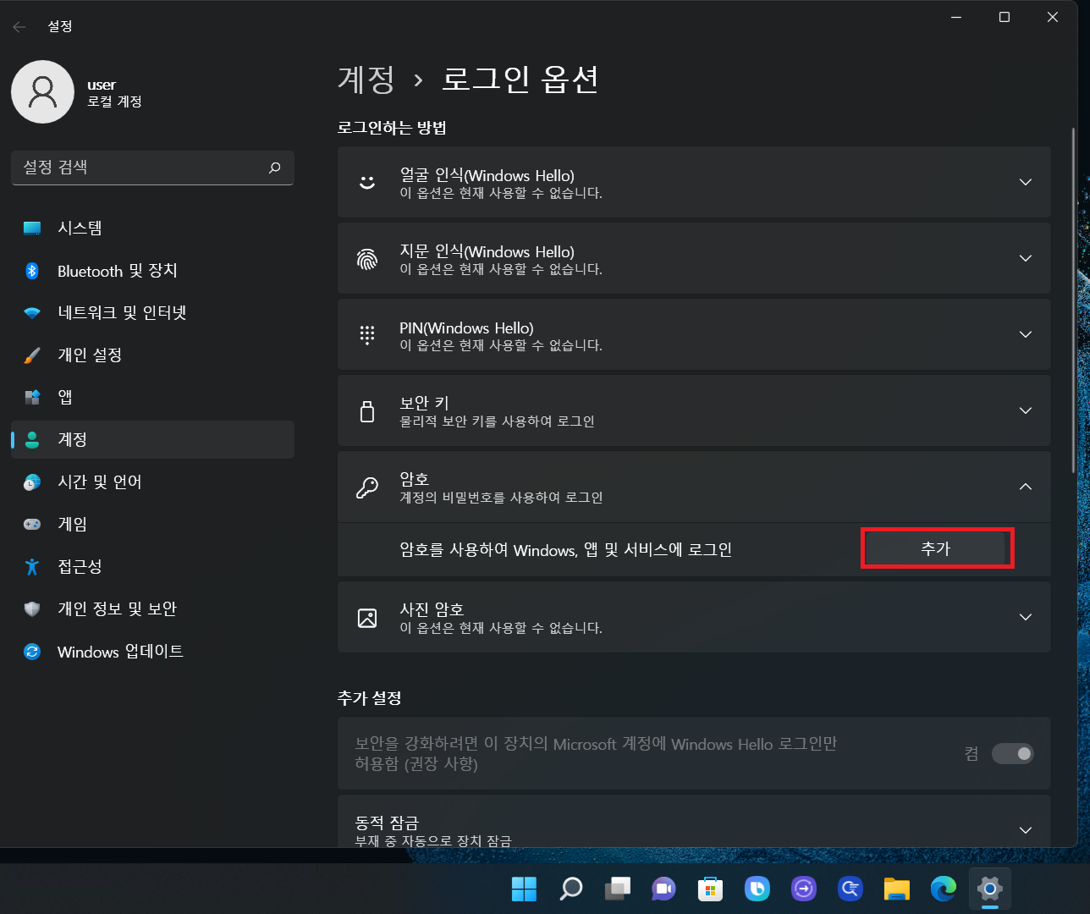Screen dimensions: 1090x914
Task: Click the Windows 업데이트 refresh icon
Action: tap(32, 652)
